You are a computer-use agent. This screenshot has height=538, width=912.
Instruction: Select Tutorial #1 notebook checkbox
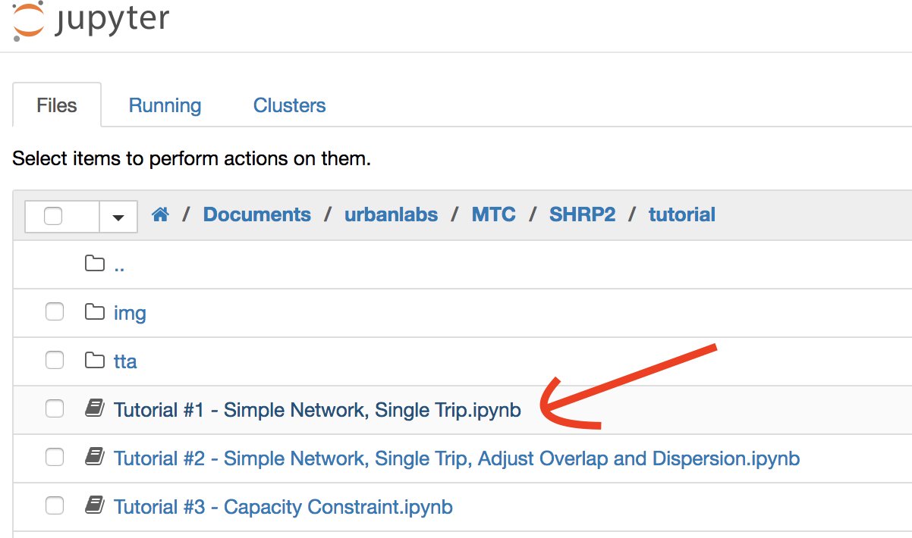pyautogui.click(x=55, y=409)
